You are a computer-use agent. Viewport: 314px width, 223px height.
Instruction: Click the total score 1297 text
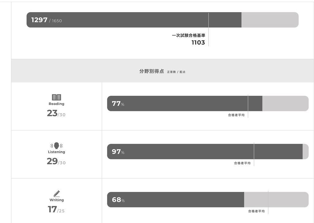[x=39, y=20]
